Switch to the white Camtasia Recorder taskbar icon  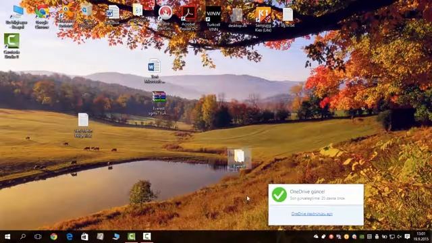147,236
